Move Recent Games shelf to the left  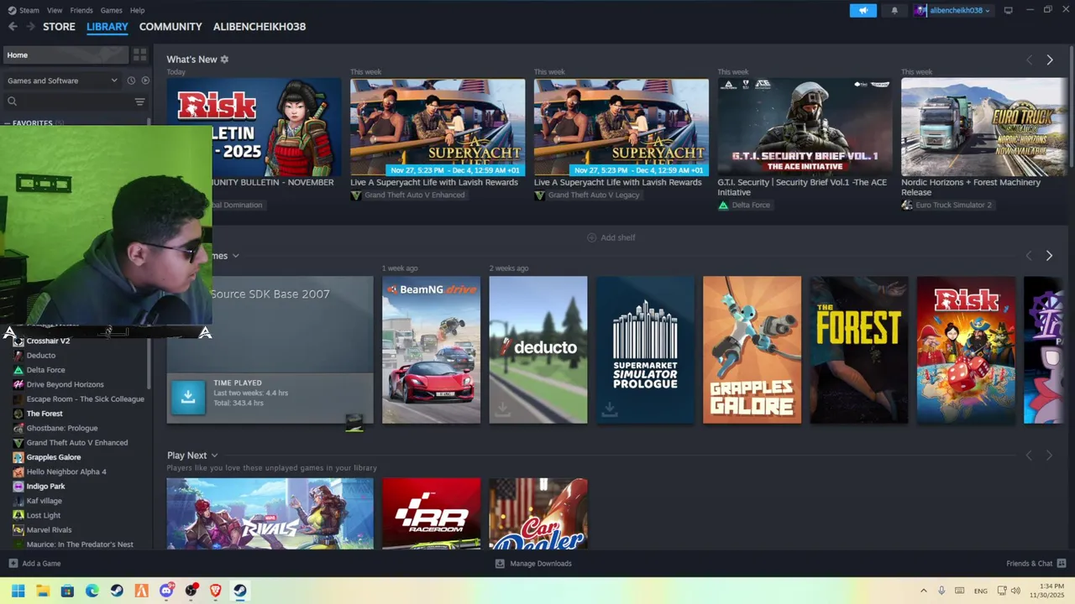pos(1029,256)
